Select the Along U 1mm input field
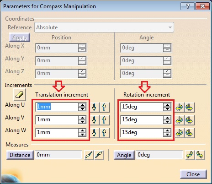212x184 pixels. (x=57, y=107)
